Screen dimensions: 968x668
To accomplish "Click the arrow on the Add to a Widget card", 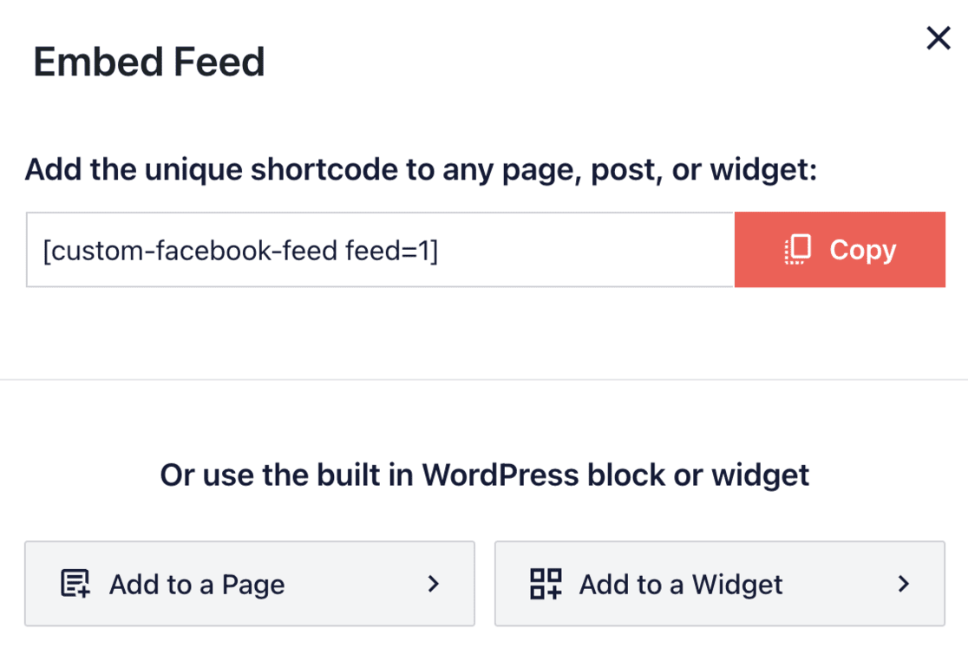I will pos(905,584).
